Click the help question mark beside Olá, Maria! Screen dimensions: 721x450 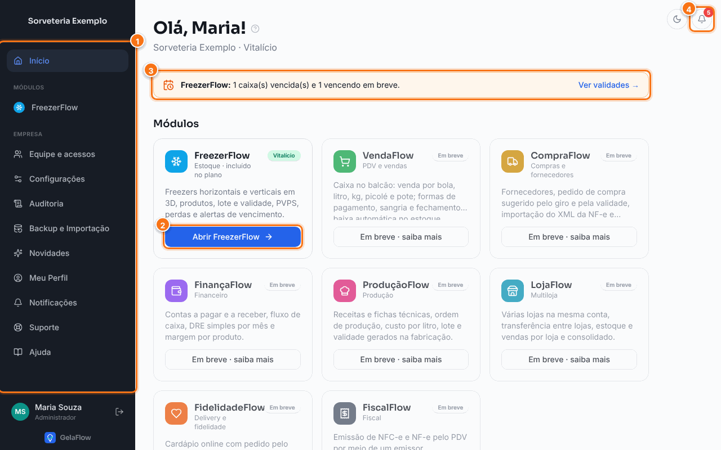tap(255, 29)
